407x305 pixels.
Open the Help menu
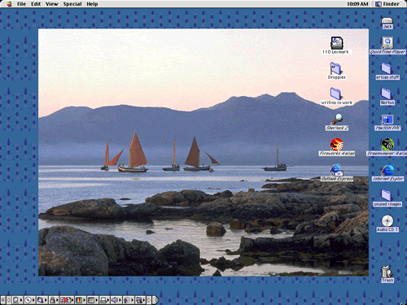coord(92,4)
